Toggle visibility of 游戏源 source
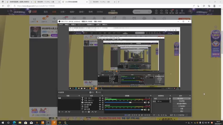 click(x=100, y=107)
